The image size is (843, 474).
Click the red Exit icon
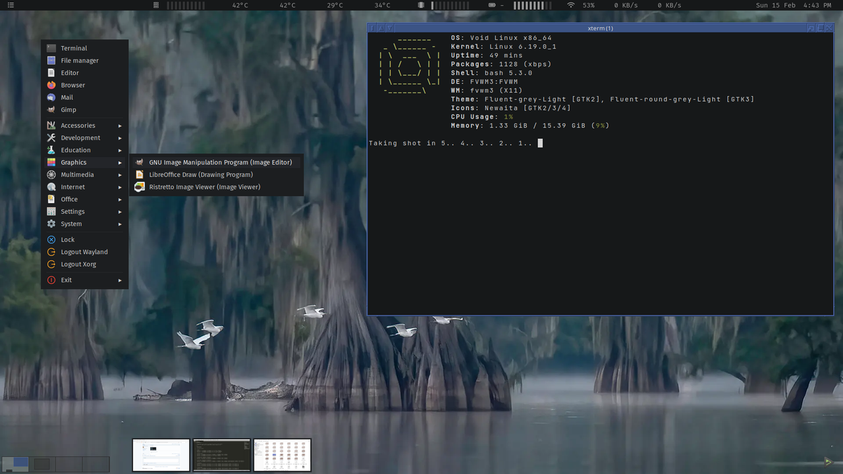tap(51, 280)
